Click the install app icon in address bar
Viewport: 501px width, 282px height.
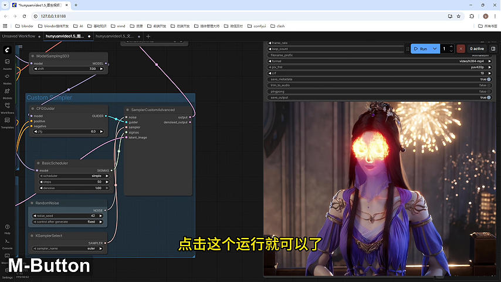(x=450, y=16)
